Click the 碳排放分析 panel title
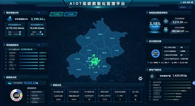Screen dimensions: 195x106 (x=11, y=77)
